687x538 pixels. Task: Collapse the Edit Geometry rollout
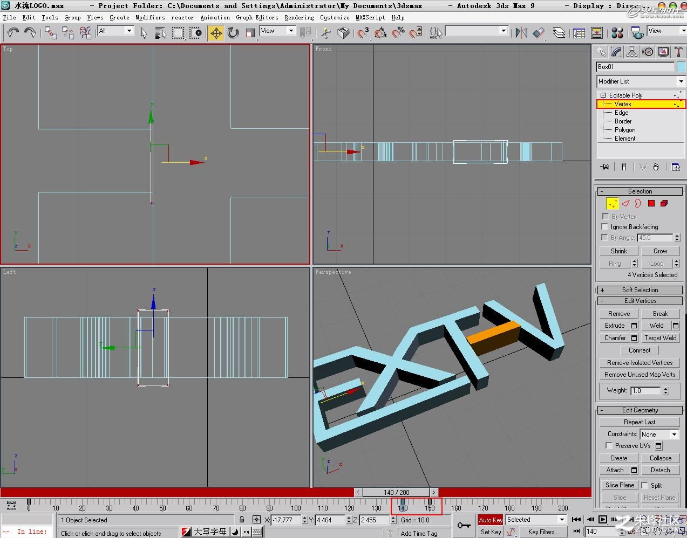640,410
